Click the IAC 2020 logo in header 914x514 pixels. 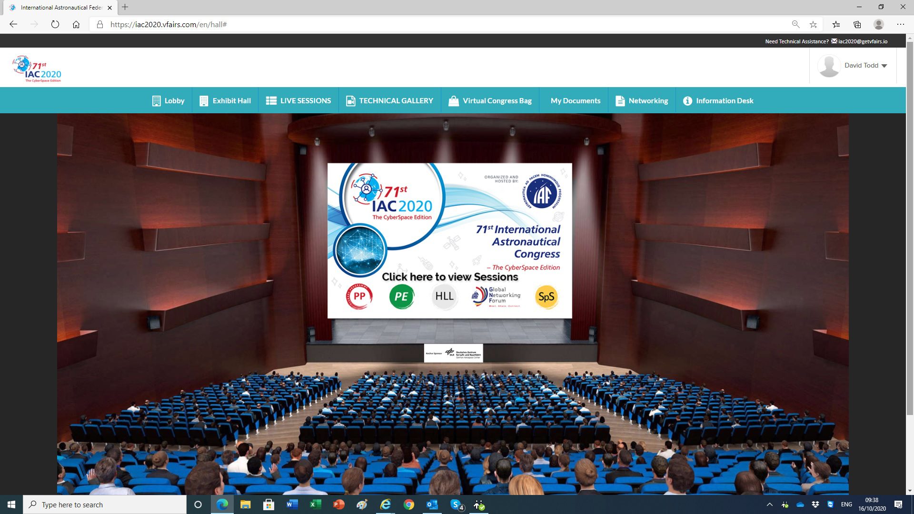click(x=37, y=69)
